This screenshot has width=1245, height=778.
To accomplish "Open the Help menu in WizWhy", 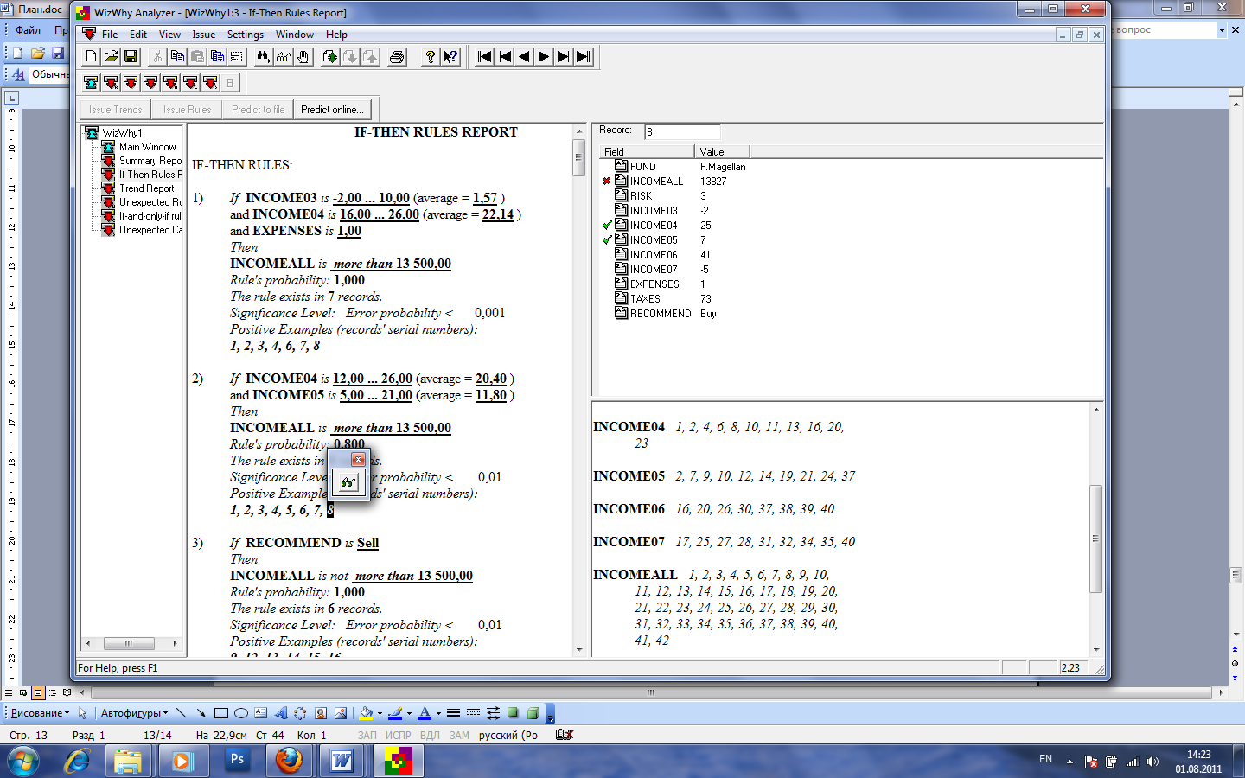I will pos(336,35).
